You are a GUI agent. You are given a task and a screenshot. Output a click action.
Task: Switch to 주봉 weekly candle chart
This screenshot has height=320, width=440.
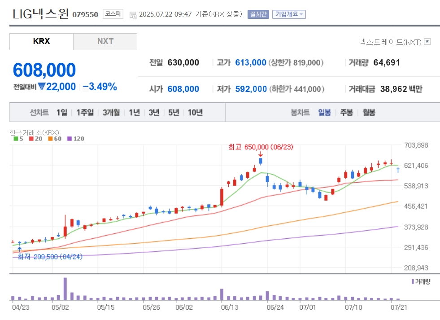347,113
